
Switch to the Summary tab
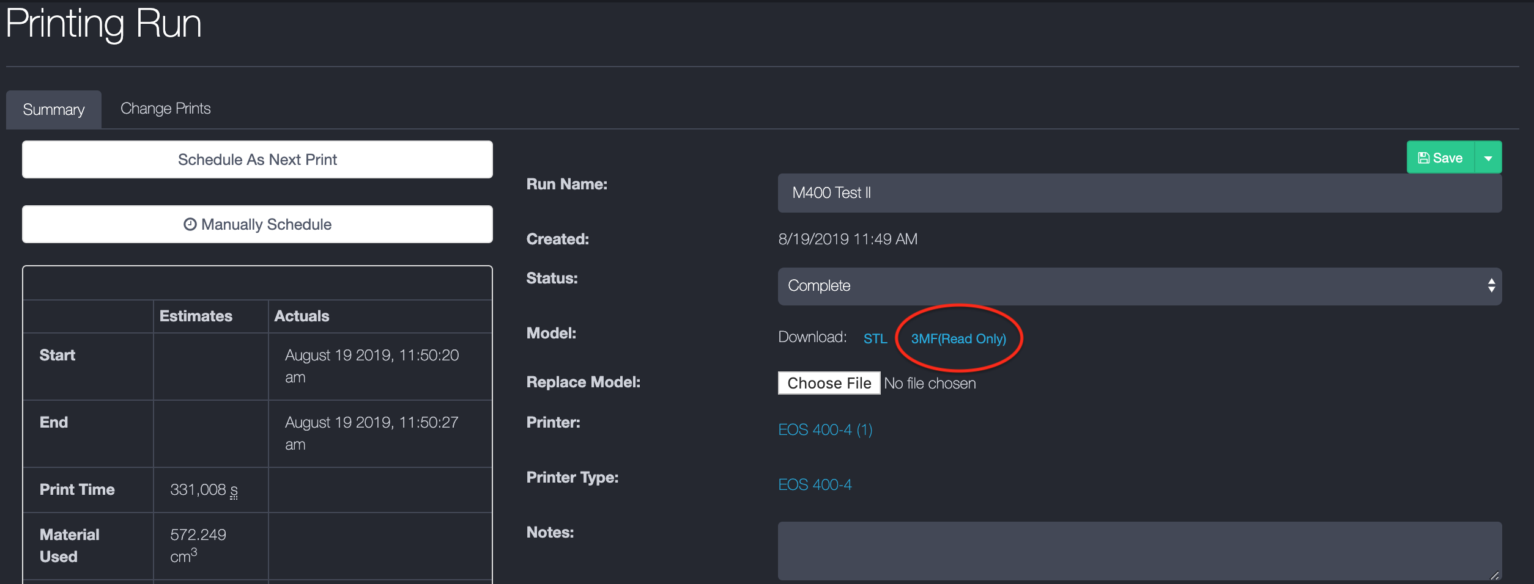click(x=54, y=110)
